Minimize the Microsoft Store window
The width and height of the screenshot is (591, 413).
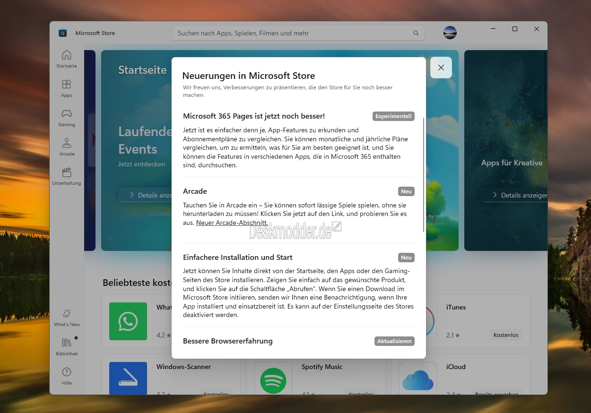[493, 29]
